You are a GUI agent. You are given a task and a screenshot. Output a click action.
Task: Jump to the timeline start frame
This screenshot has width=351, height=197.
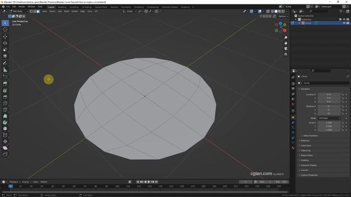click(x=138, y=182)
